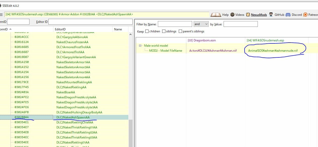Click the AnimalSOS¥ashman¥ashmannude.nif value
This screenshot has height=147, width=318.
tap(273, 51)
